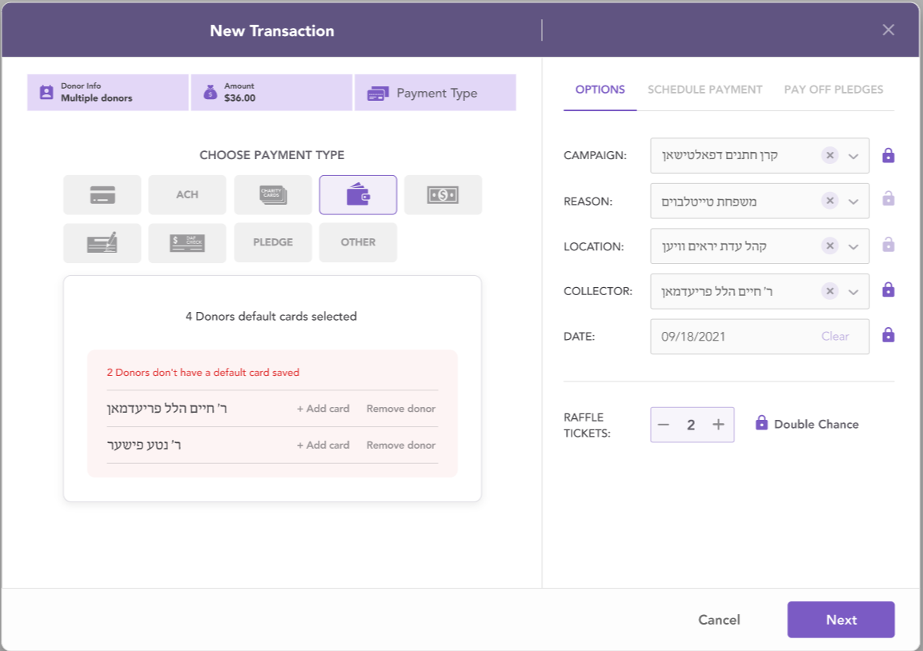Toggle the Date lock
The width and height of the screenshot is (923, 651).
(889, 335)
